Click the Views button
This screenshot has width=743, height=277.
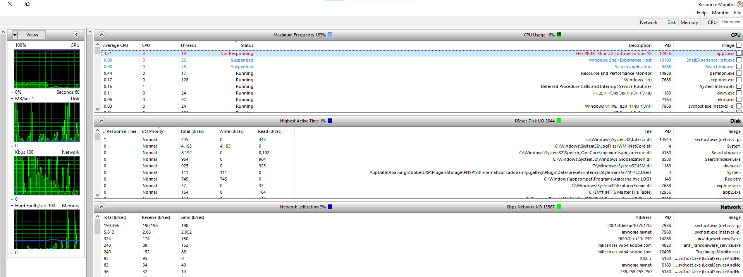point(32,35)
